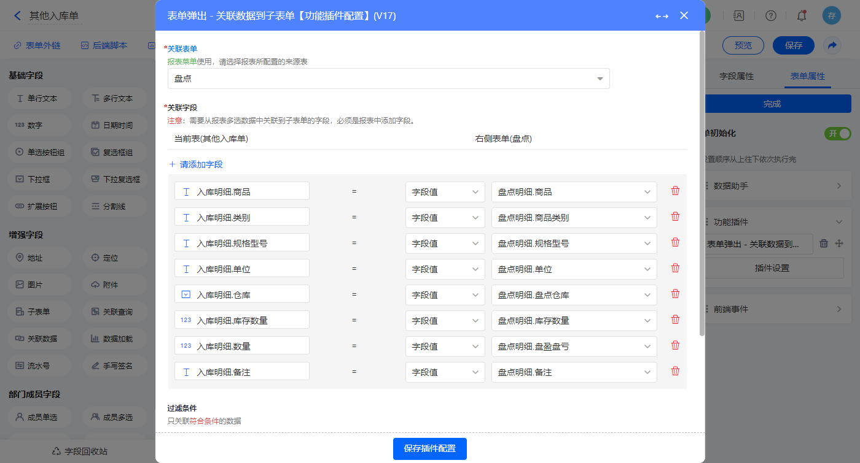860x463 pixels.
Task: Toggle dialog width with the expand arrows icon
Action: coord(662,16)
